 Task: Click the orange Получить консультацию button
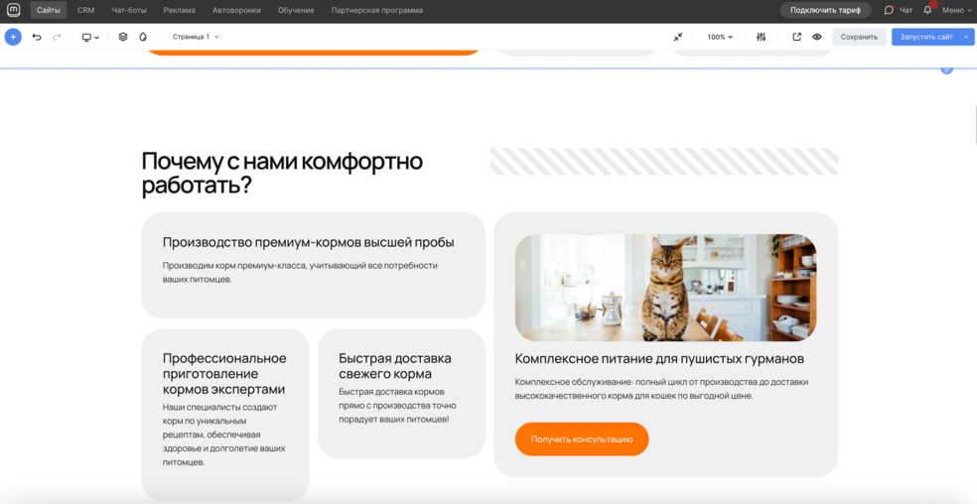[x=582, y=440]
